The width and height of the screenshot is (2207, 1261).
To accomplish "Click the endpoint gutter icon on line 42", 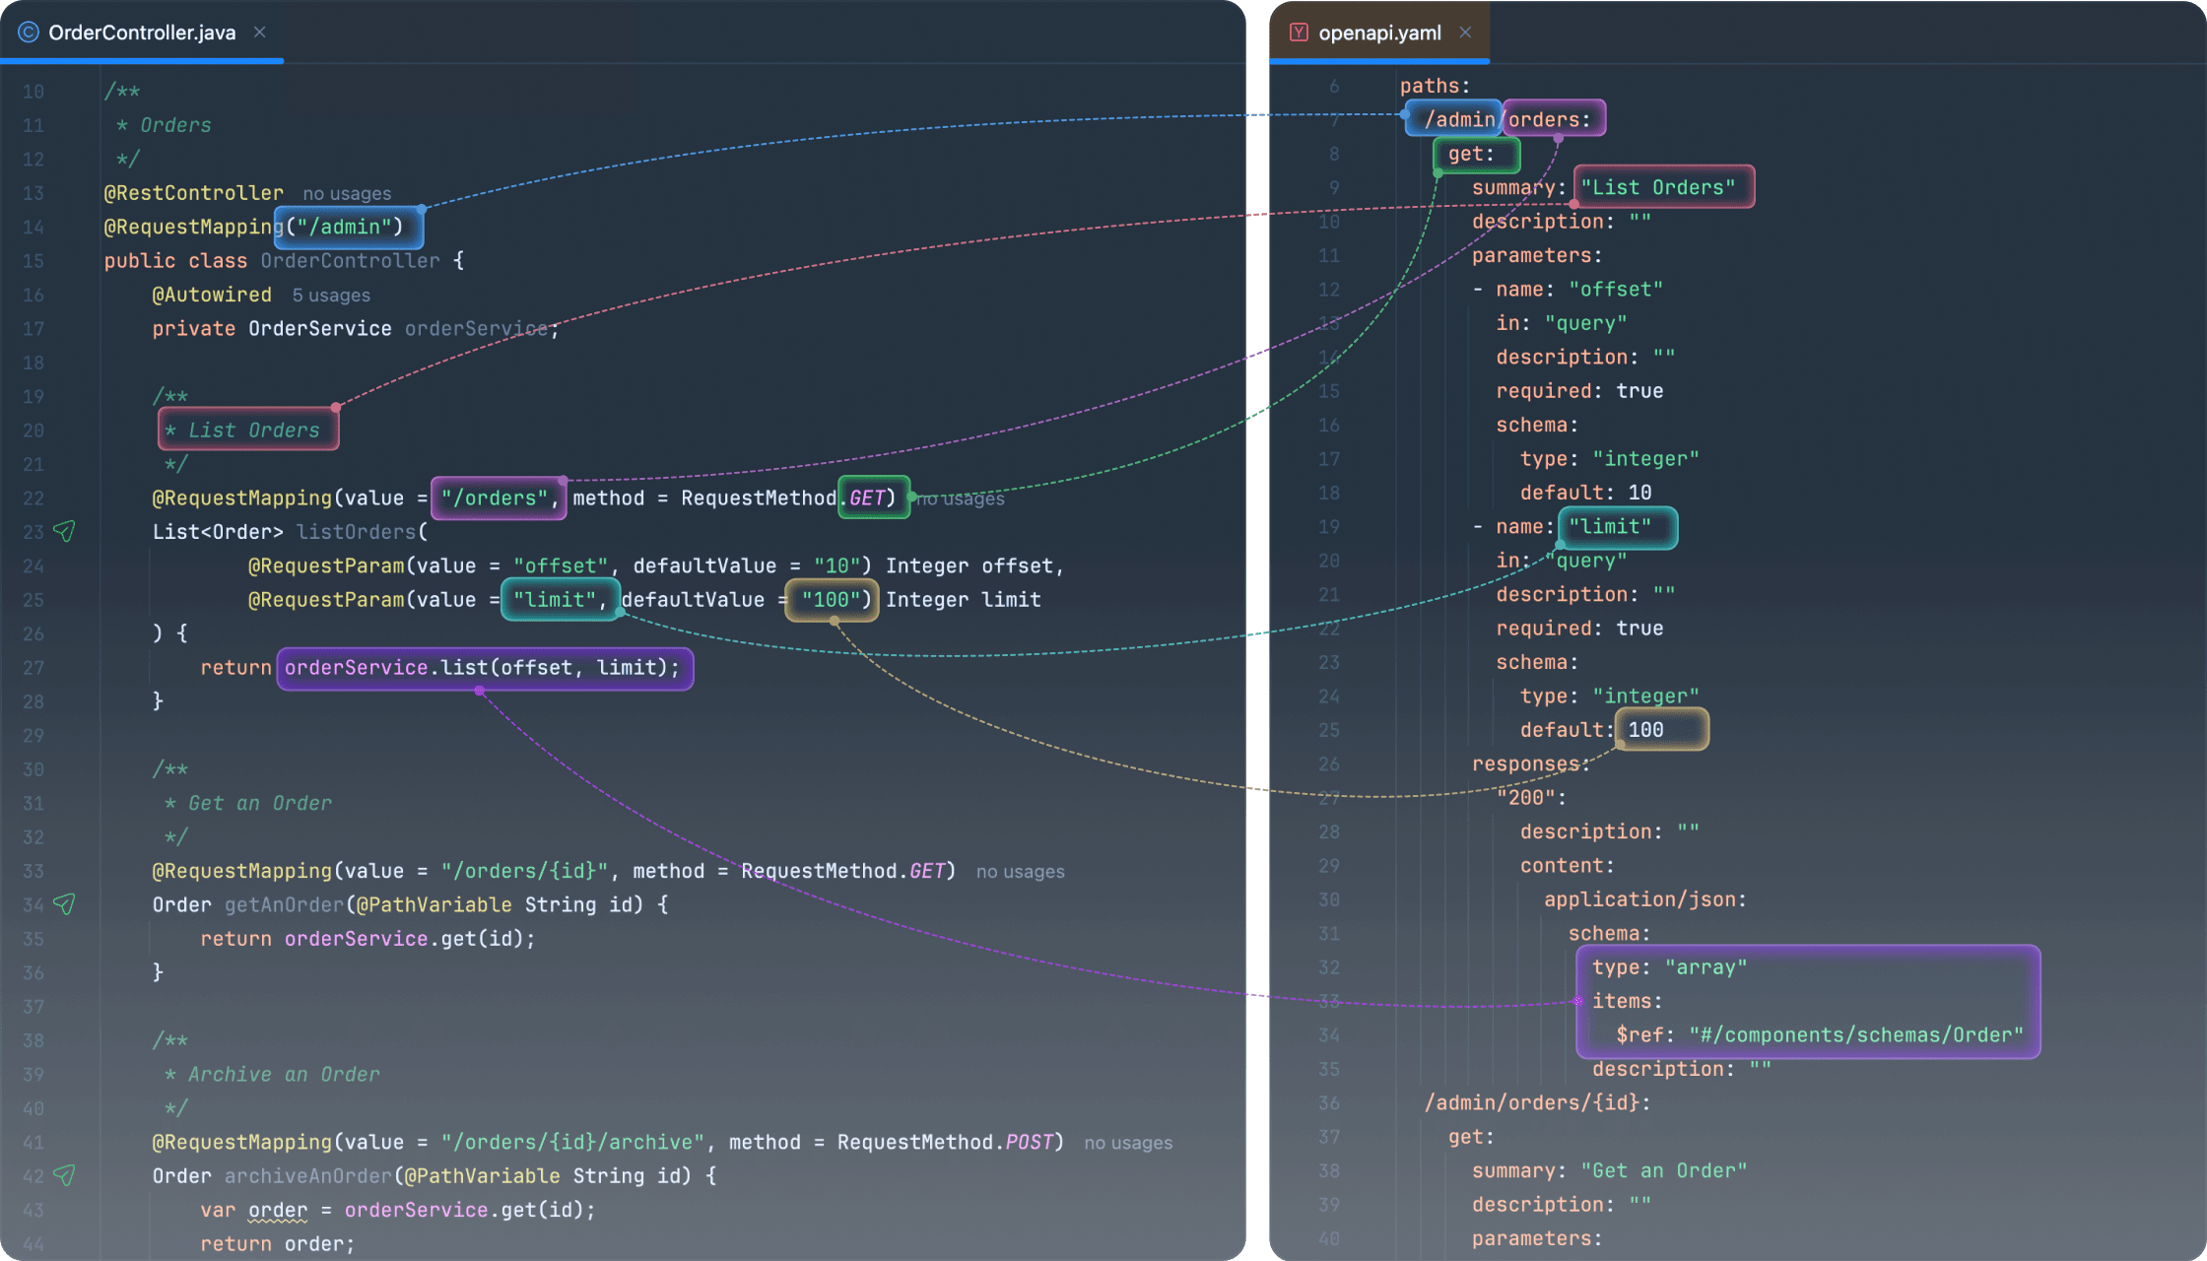I will point(64,1175).
